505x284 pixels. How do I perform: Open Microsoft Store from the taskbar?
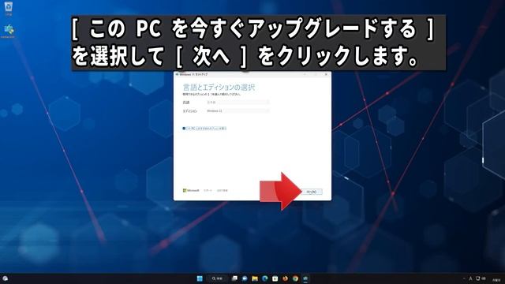pos(275,278)
